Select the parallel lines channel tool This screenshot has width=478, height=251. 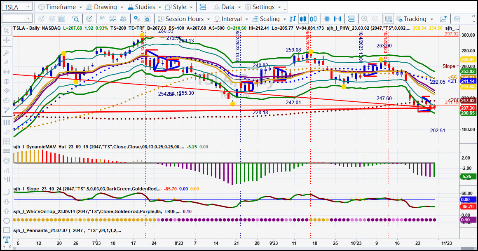[6, 91]
